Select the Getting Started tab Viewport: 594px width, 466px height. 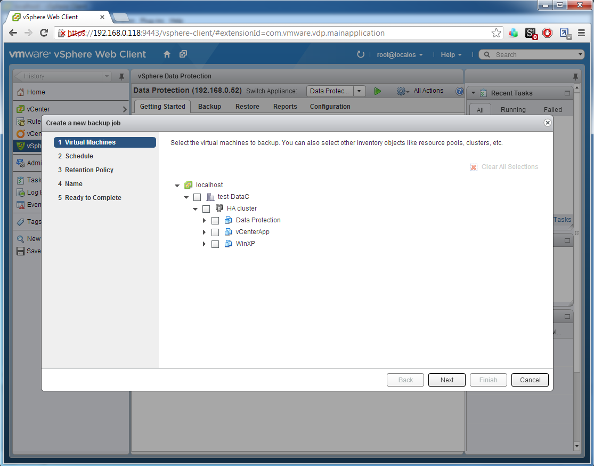click(162, 107)
